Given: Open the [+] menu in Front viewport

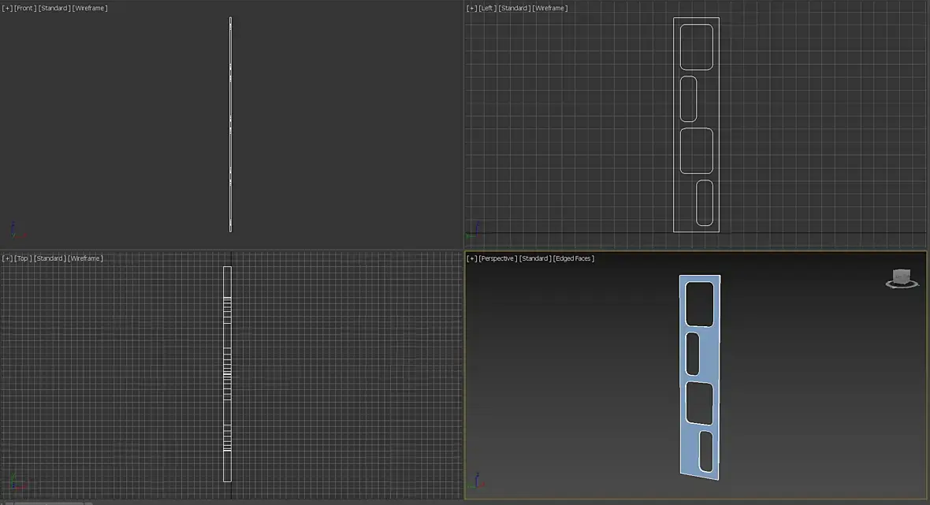Looking at the screenshot, I should point(7,9).
